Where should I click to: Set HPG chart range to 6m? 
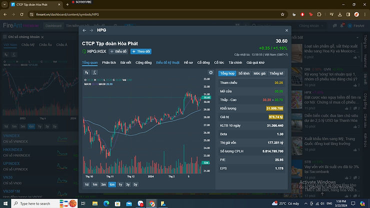coord(112,184)
